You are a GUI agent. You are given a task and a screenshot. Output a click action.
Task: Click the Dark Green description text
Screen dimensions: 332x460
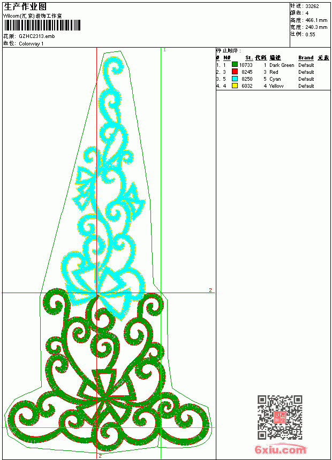click(282, 65)
